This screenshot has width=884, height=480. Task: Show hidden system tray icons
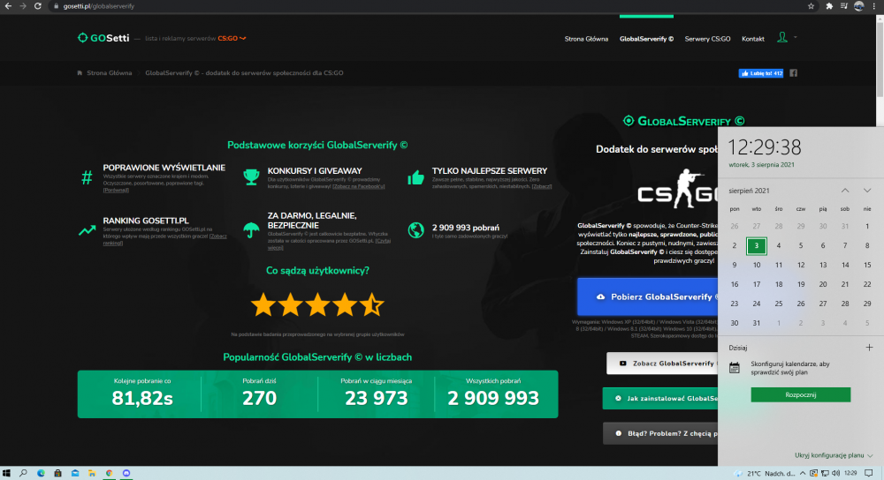point(803,473)
